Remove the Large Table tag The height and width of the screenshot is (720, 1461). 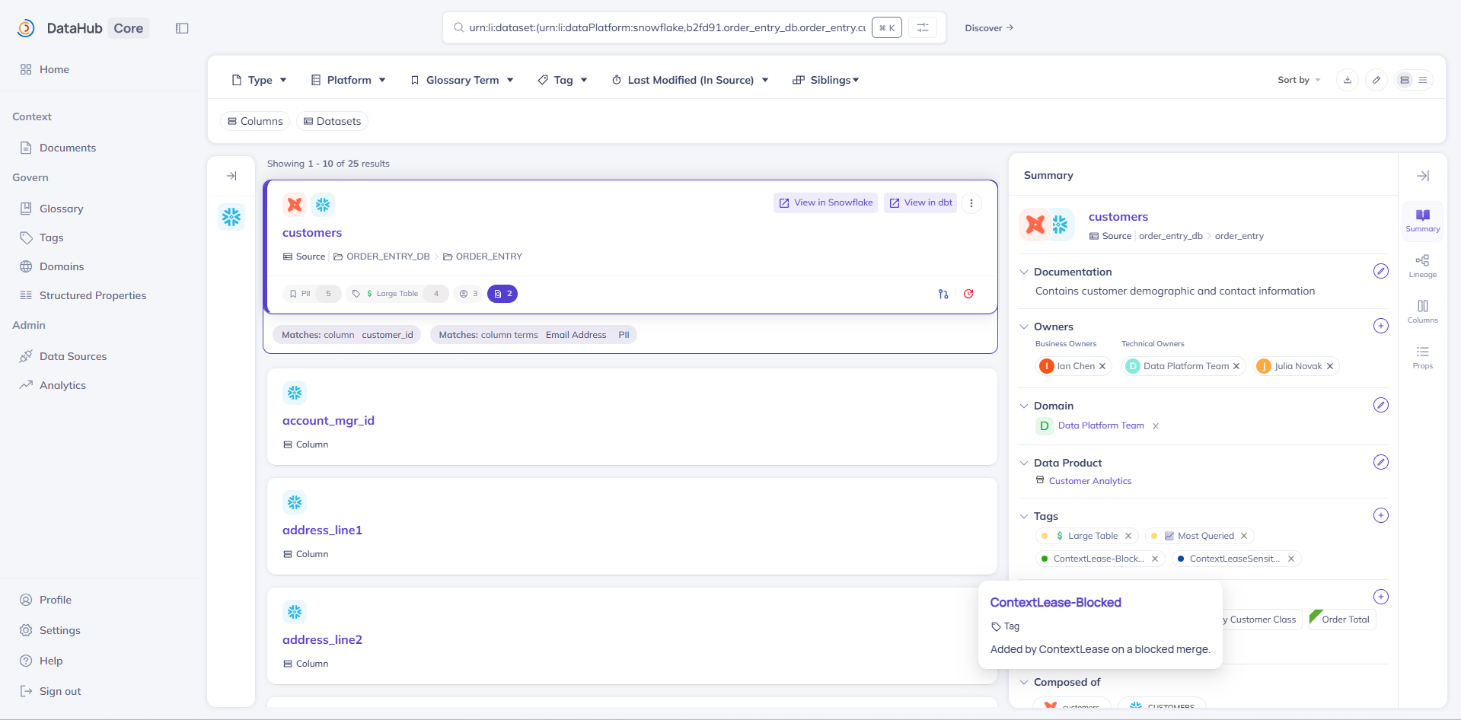click(1128, 536)
